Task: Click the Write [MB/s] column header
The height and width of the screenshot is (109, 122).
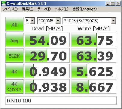Action: (94, 29)
